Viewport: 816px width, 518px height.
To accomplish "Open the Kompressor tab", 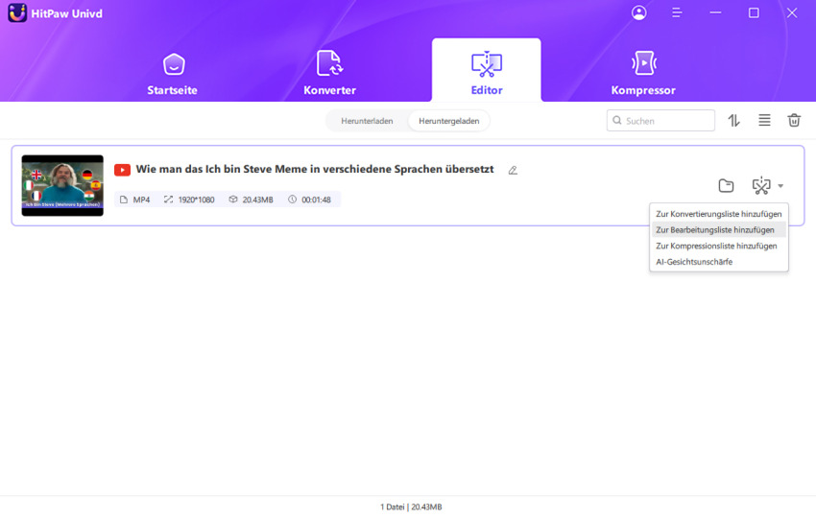I will coord(643,74).
